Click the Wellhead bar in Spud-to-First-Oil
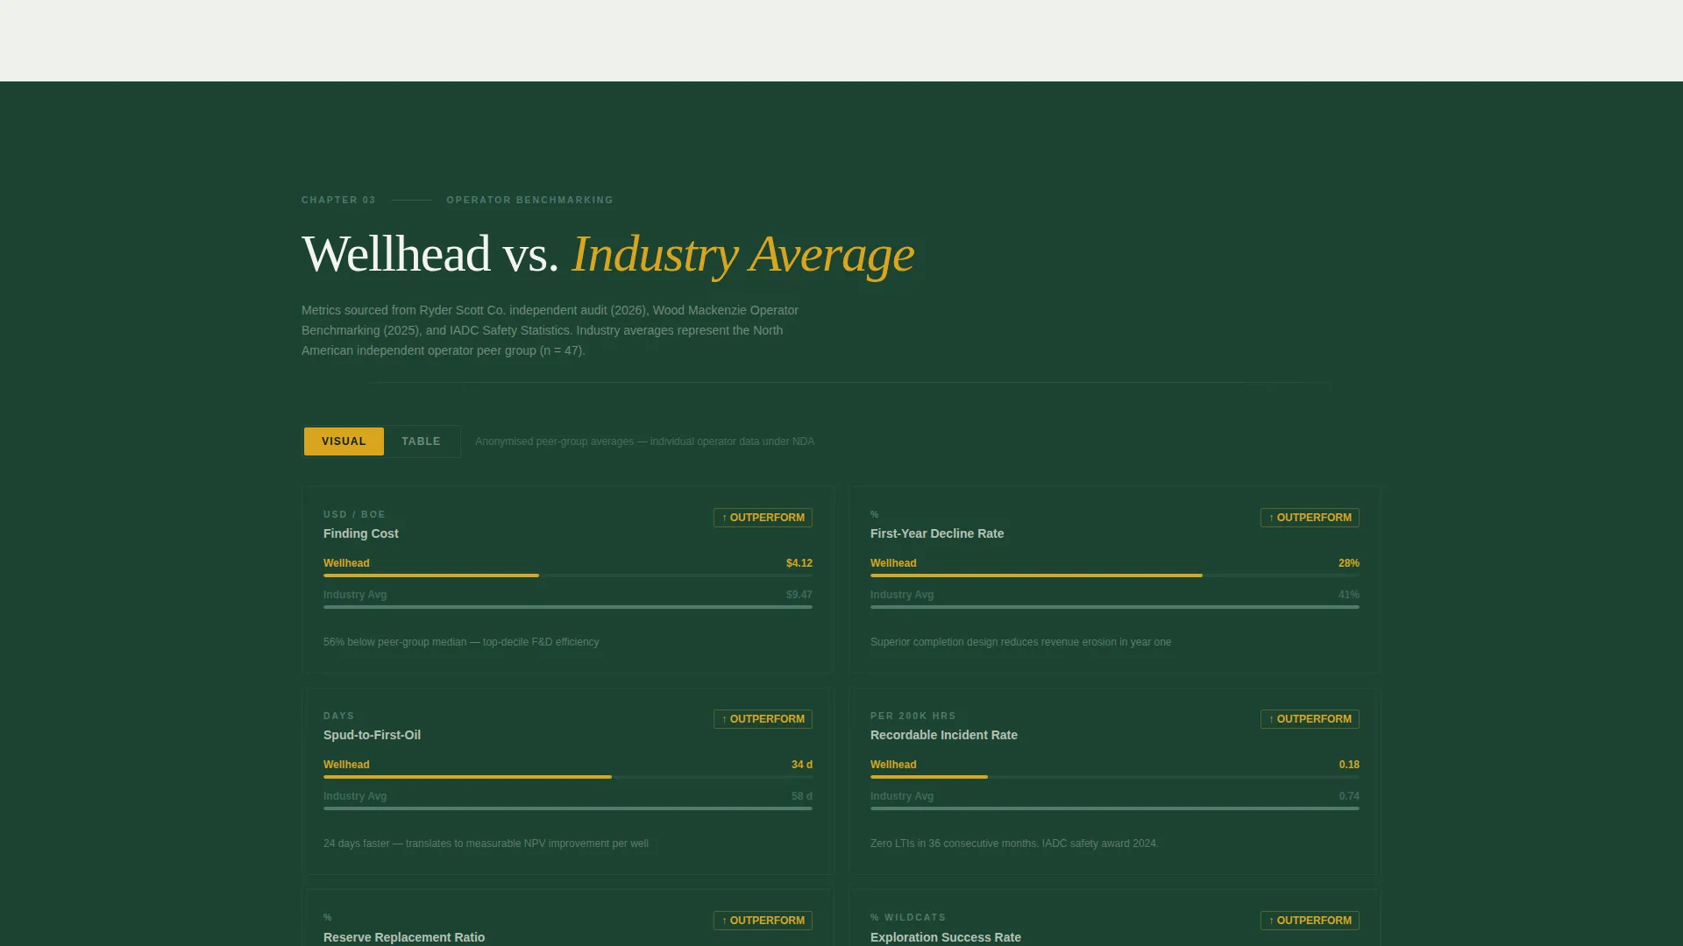Image resolution: width=1683 pixels, height=946 pixels. click(568, 777)
